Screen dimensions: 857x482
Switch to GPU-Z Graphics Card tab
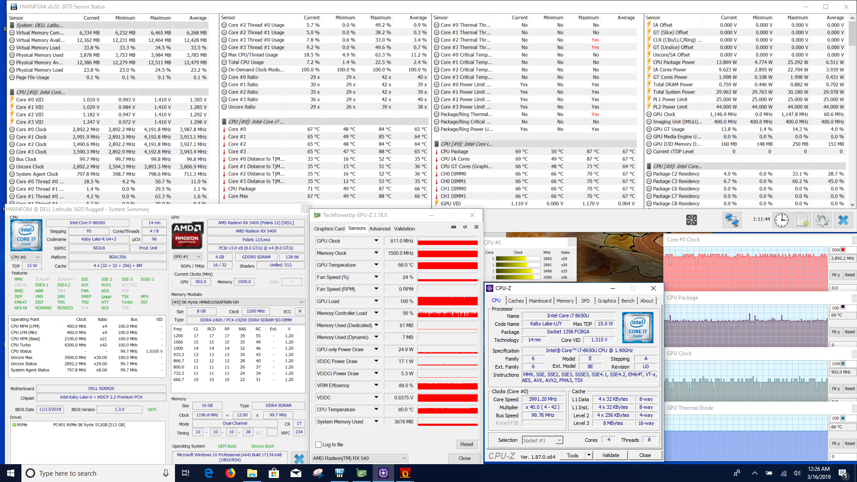[x=329, y=229]
